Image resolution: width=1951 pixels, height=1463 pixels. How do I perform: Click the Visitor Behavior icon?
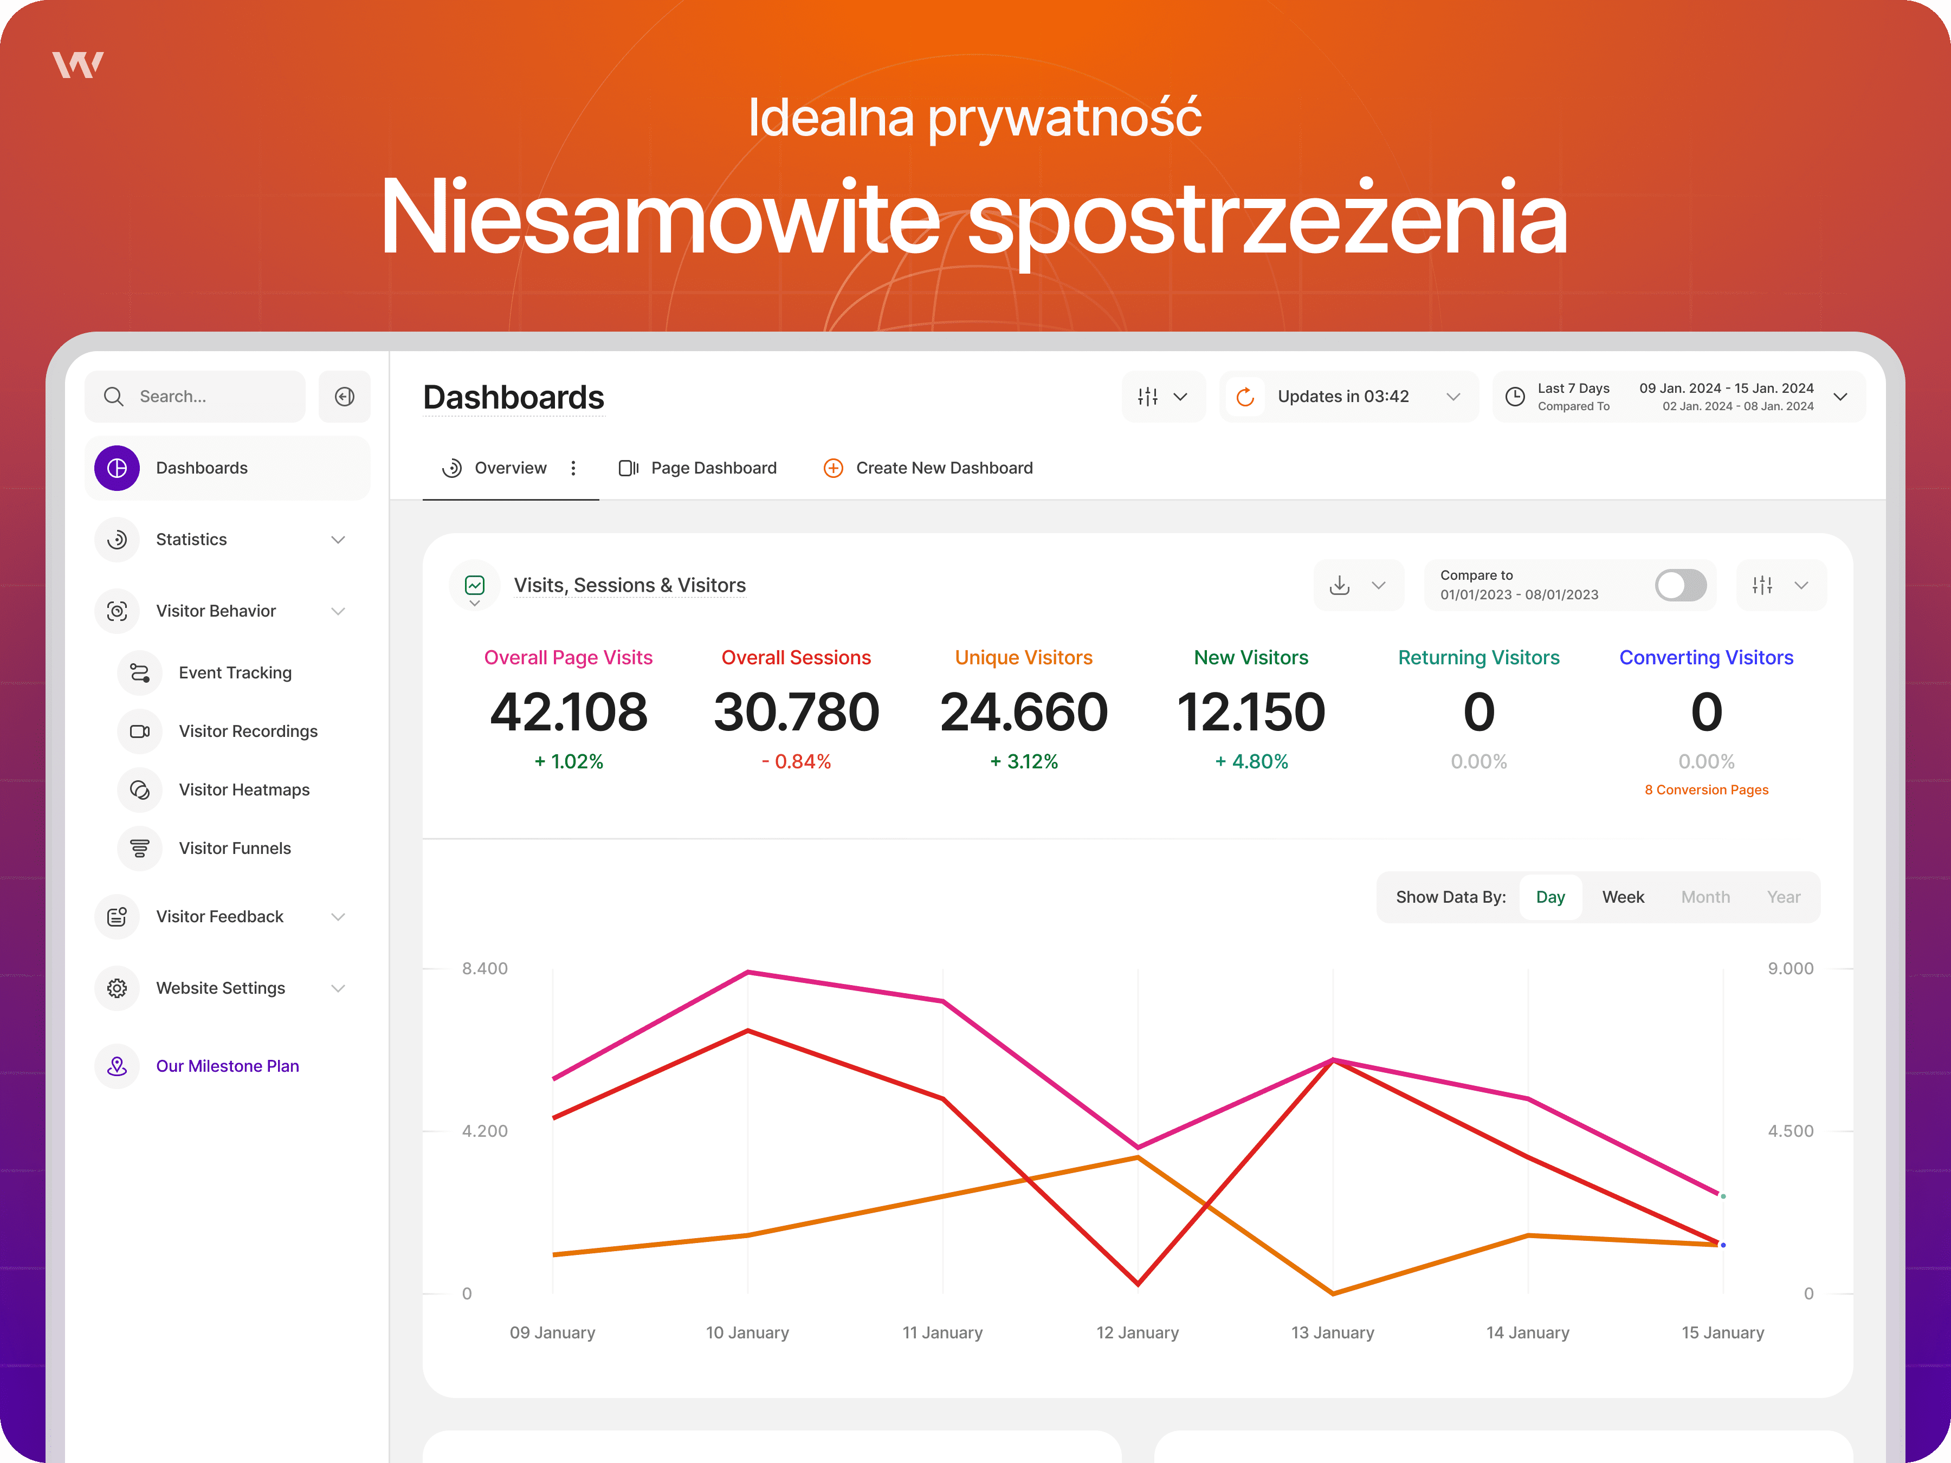tap(117, 610)
